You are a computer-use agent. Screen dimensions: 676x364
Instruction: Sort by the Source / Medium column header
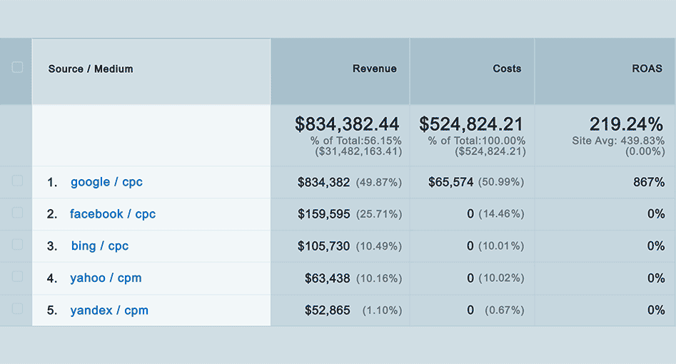91,69
